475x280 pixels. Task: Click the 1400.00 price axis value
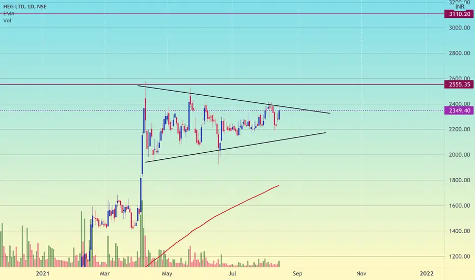[459, 231]
